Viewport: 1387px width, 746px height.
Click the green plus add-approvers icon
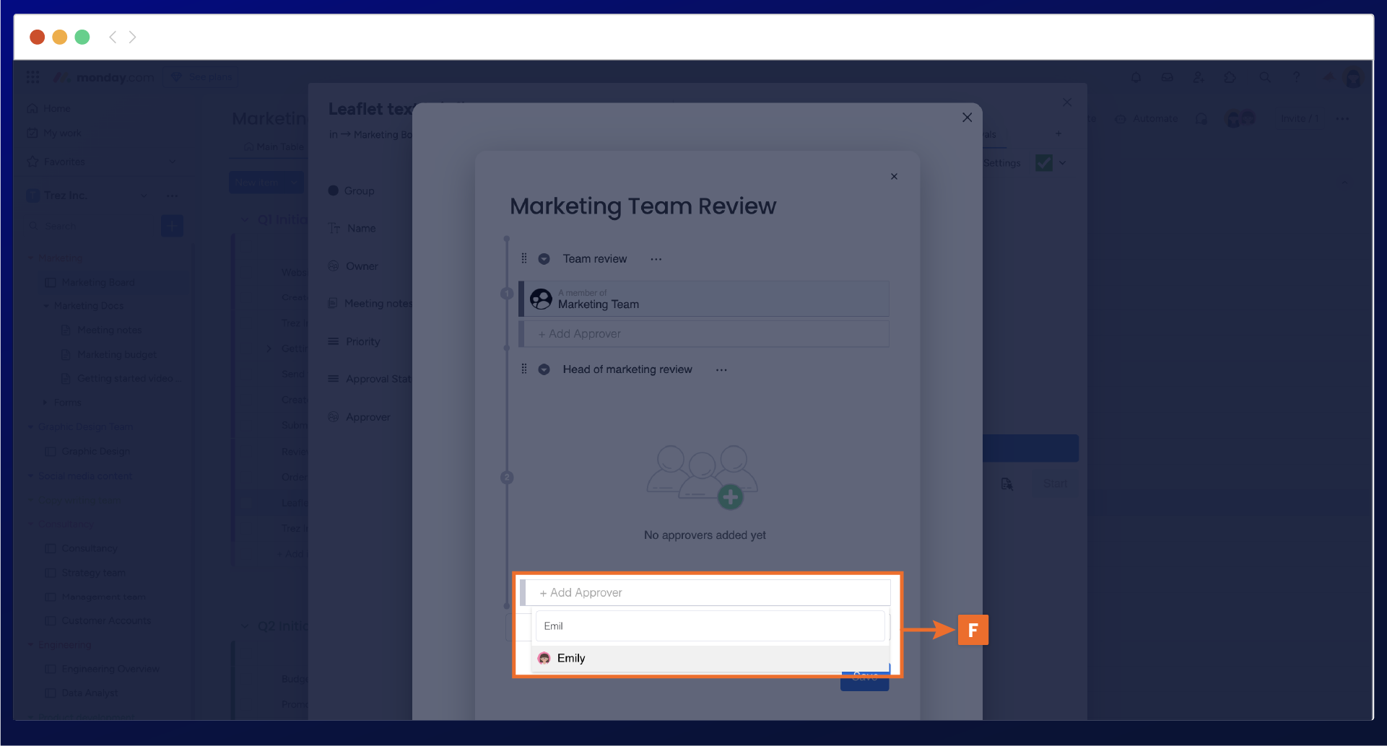[x=730, y=496]
